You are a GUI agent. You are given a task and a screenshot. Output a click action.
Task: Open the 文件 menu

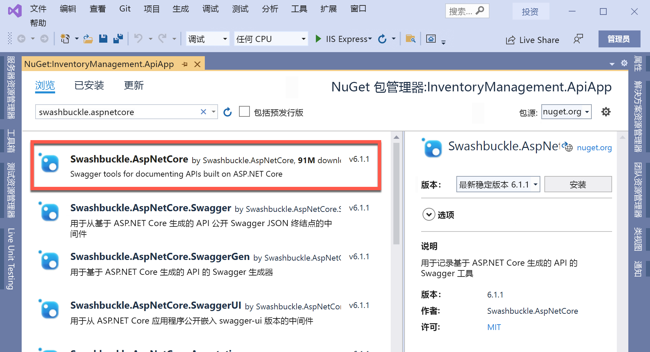(38, 9)
